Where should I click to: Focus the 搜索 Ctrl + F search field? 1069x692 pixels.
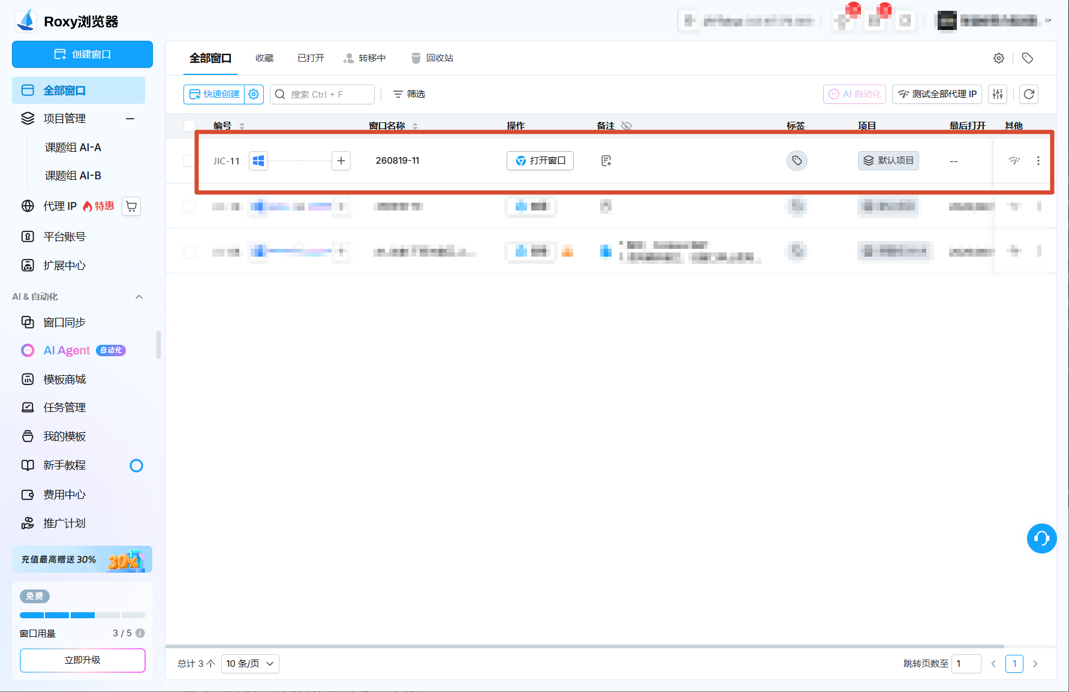[x=323, y=94]
